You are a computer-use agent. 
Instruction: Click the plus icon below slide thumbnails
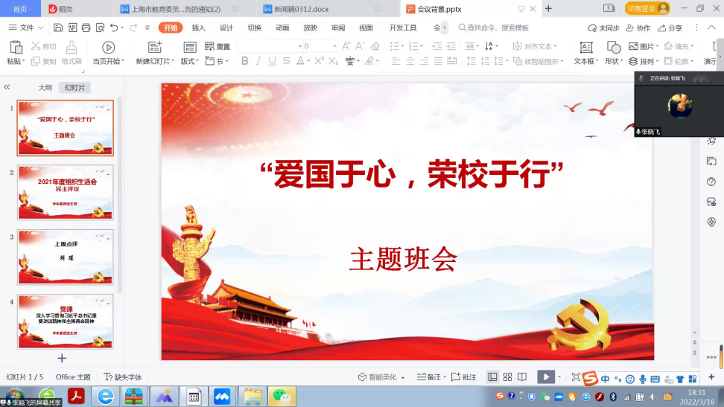click(x=62, y=359)
